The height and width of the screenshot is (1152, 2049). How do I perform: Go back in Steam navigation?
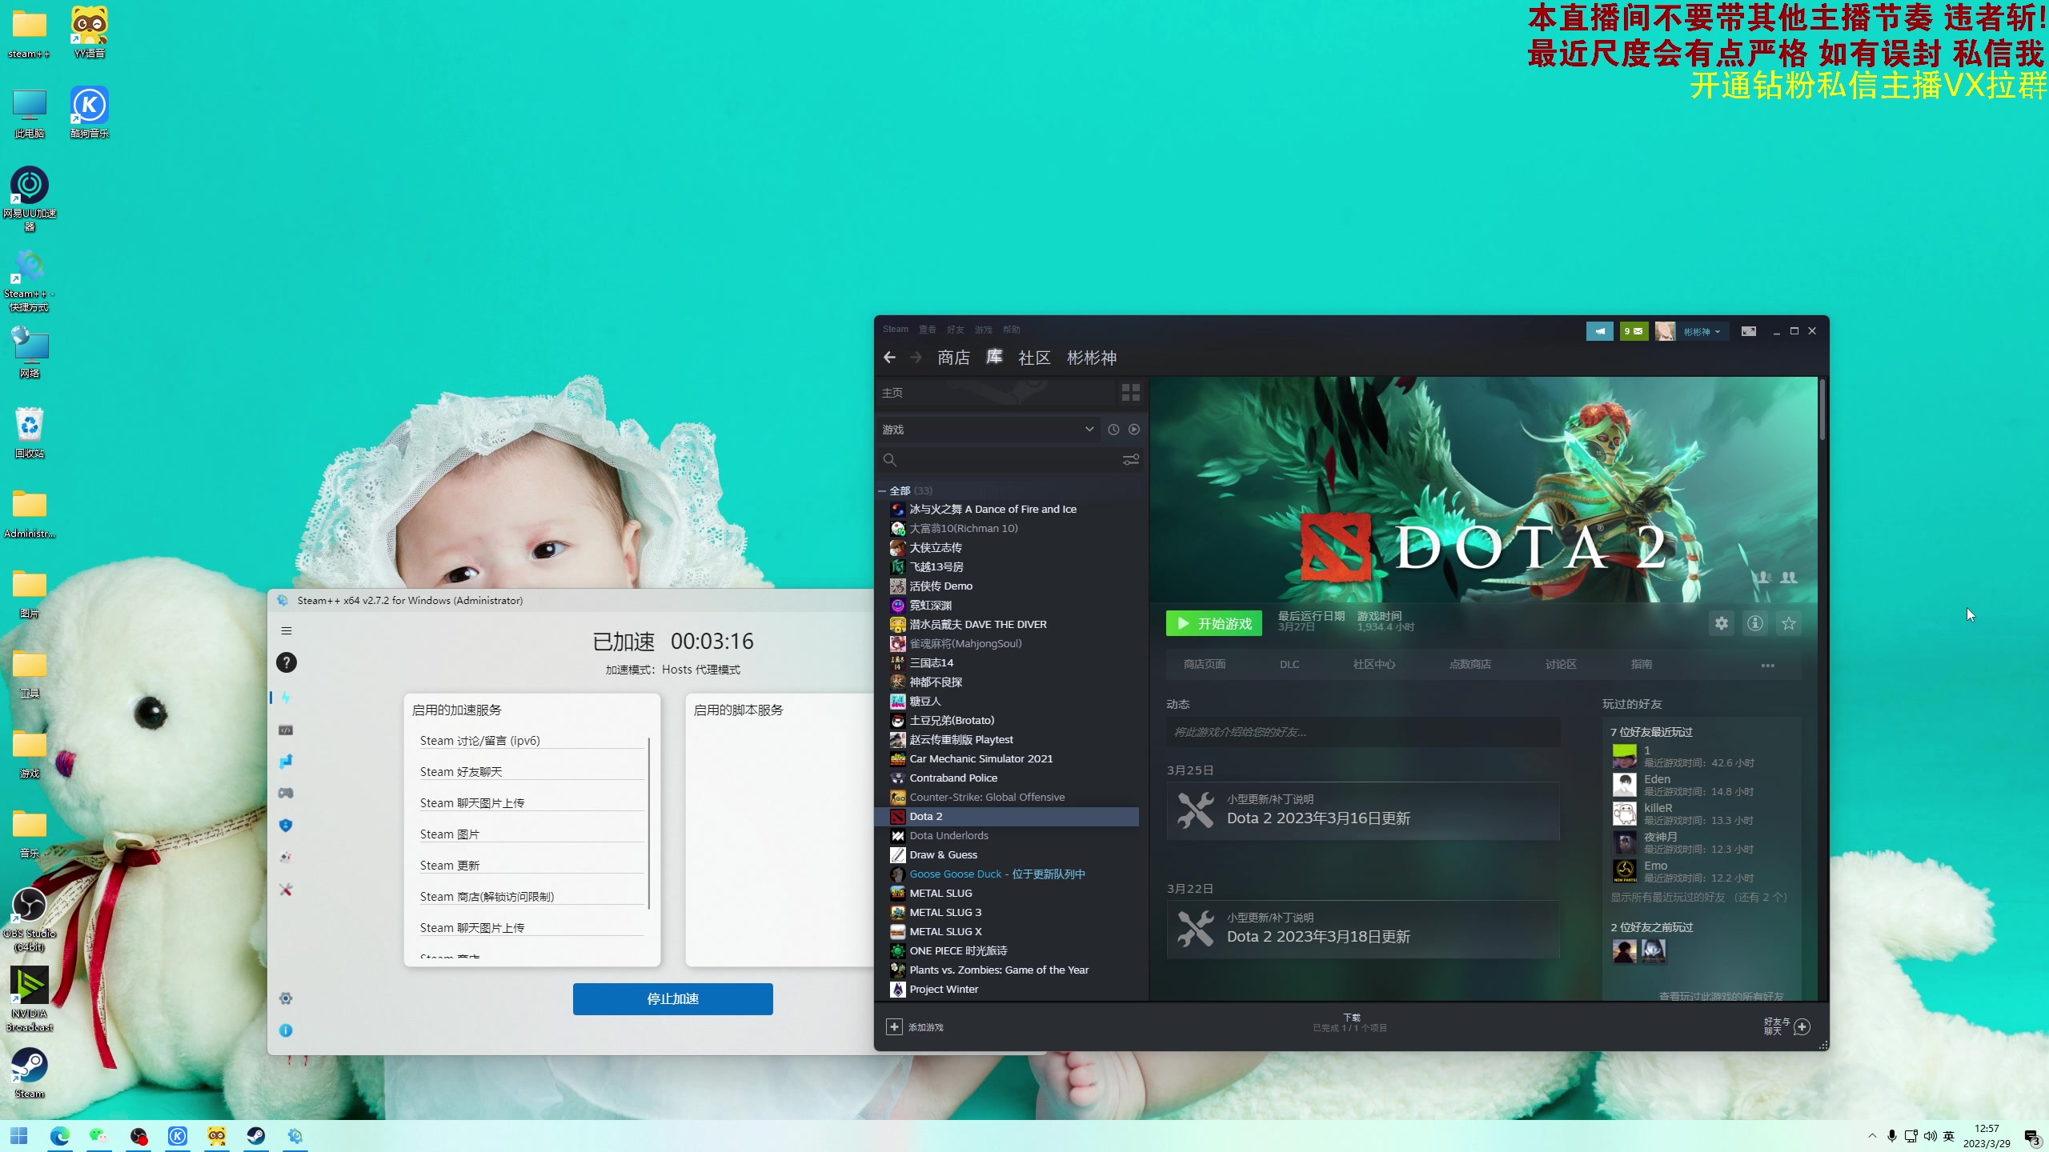pyautogui.click(x=890, y=358)
